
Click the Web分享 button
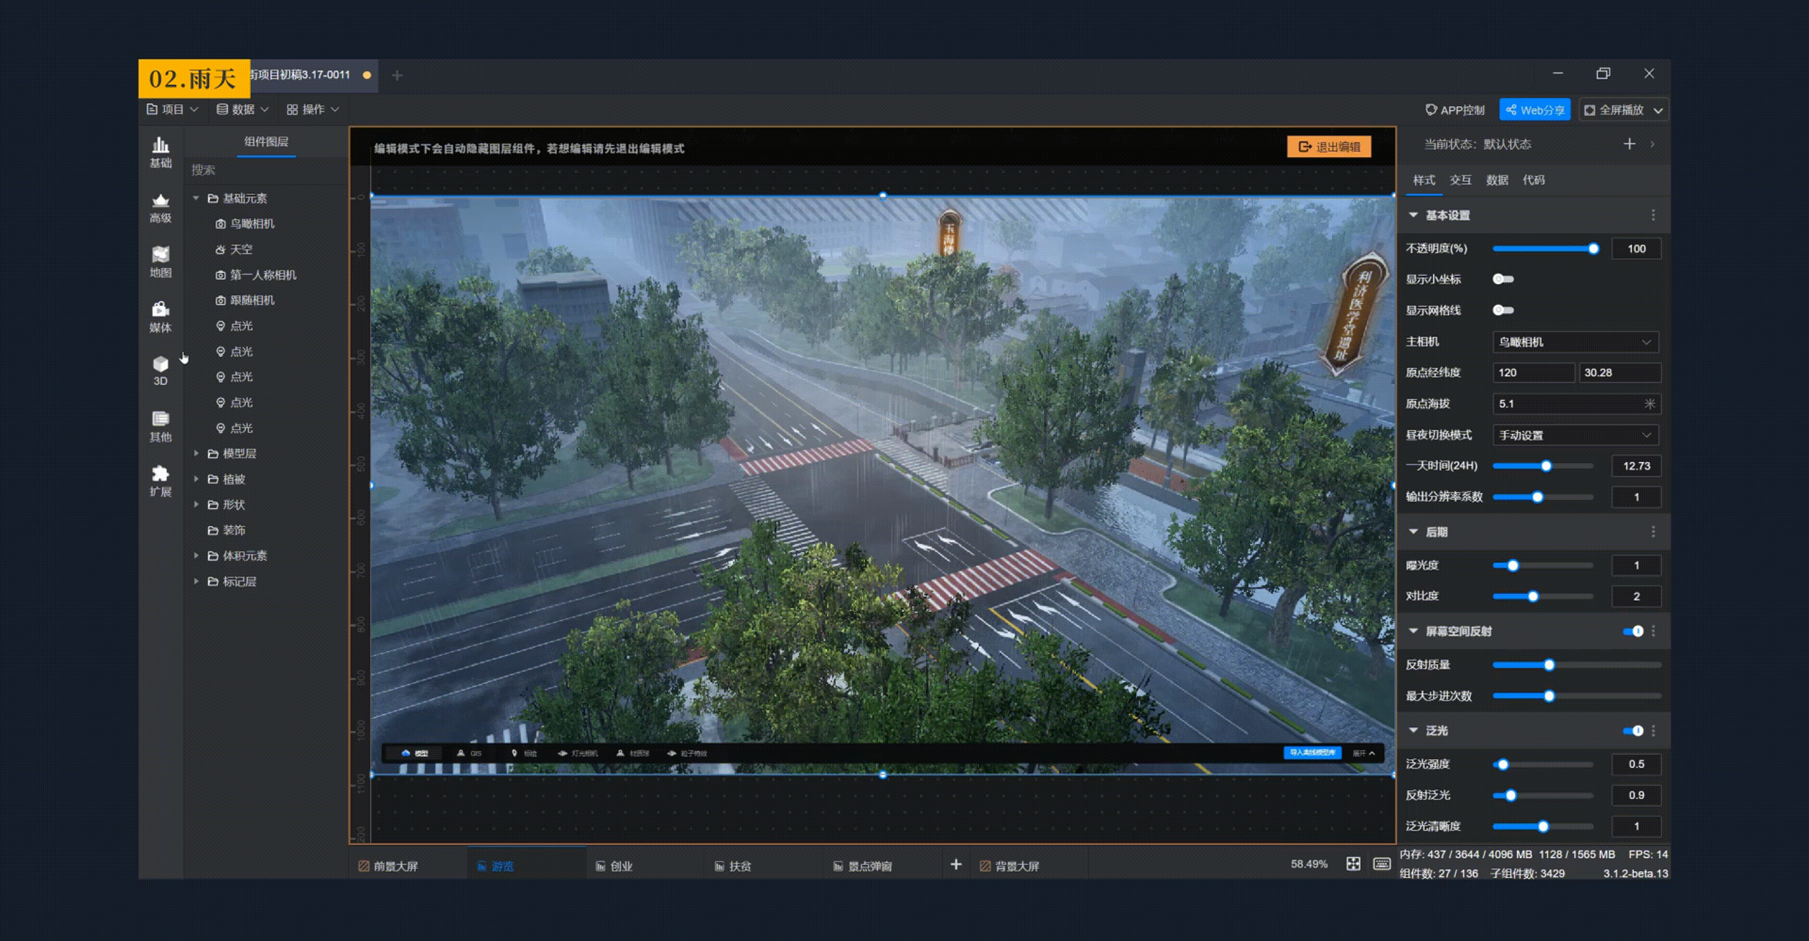1534,110
